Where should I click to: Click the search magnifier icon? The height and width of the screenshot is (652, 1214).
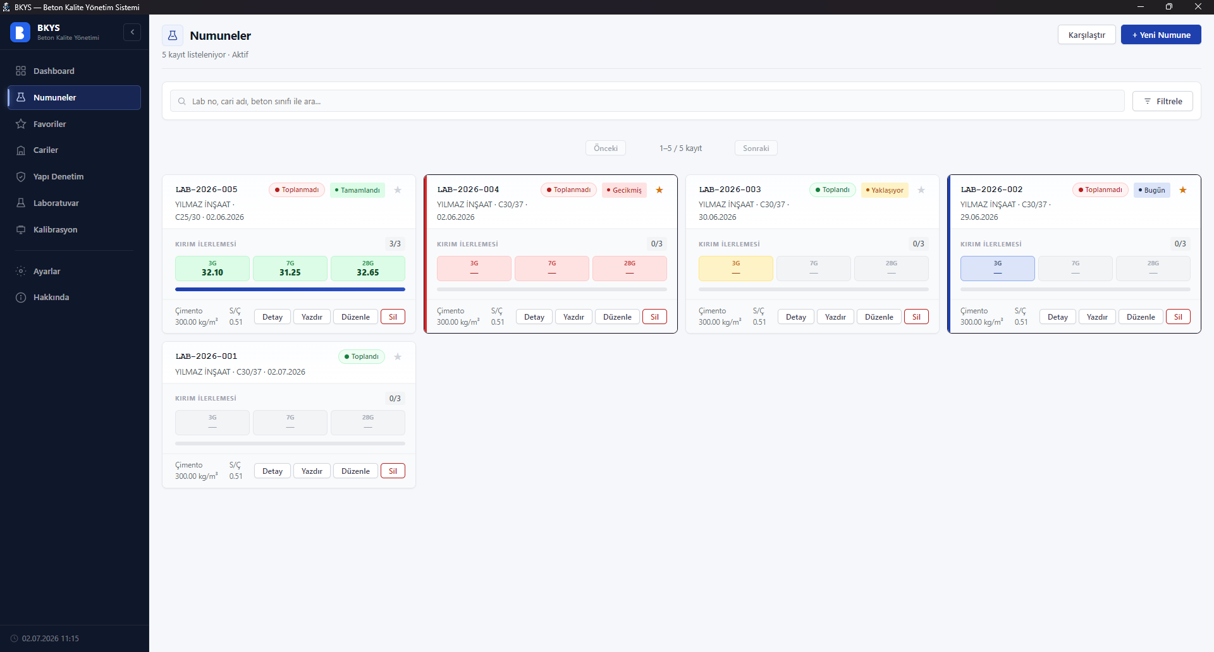pos(182,101)
